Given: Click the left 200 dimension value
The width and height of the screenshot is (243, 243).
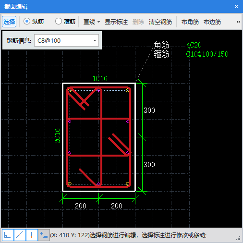Looking at the screenshot, I should (81, 206).
